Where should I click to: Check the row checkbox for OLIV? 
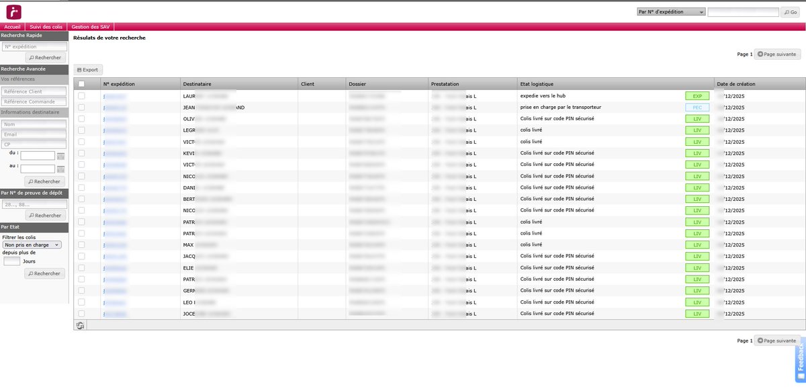[x=81, y=119]
